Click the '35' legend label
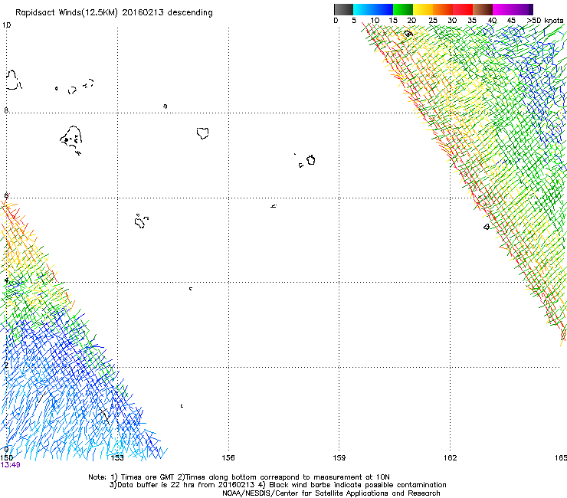 click(x=472, y=21)
